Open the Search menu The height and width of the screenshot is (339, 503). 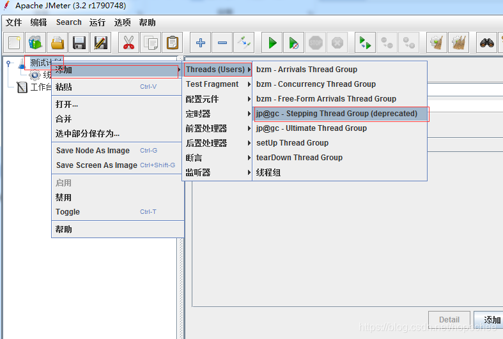click(x=68, y=22)
